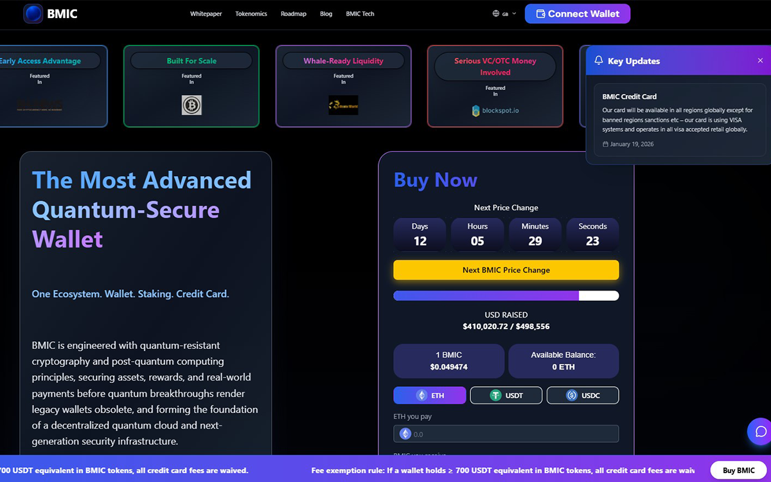The height and width of the screenshot is (482, 771).
Task: Click the blockspot.io logo
Action: pyautogui.click(x=495, y=111)
